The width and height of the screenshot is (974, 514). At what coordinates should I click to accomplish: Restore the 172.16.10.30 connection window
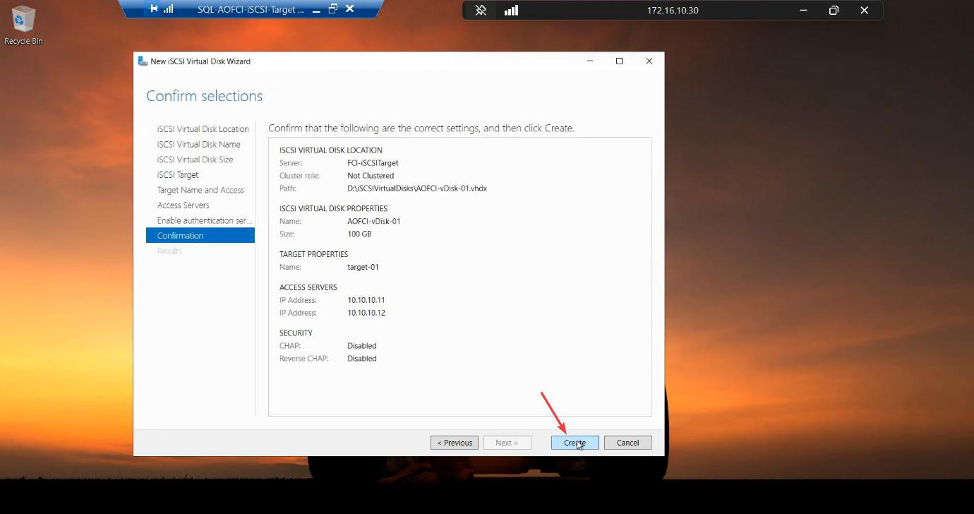tap(834, 11)
